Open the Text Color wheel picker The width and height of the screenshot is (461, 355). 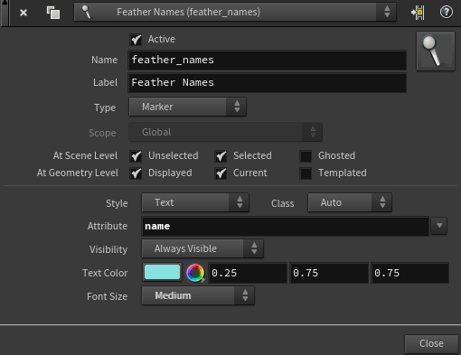tap(195, 273)
